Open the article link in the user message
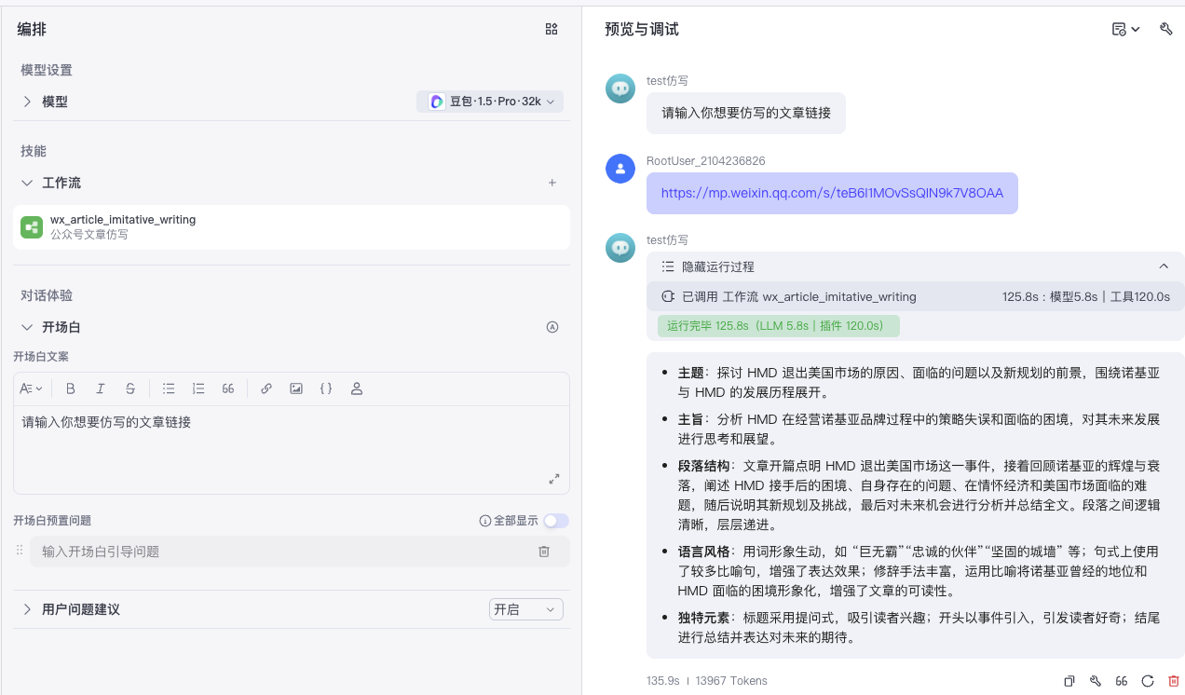The height and width of the screenshot is (695, 1185). 832,193
